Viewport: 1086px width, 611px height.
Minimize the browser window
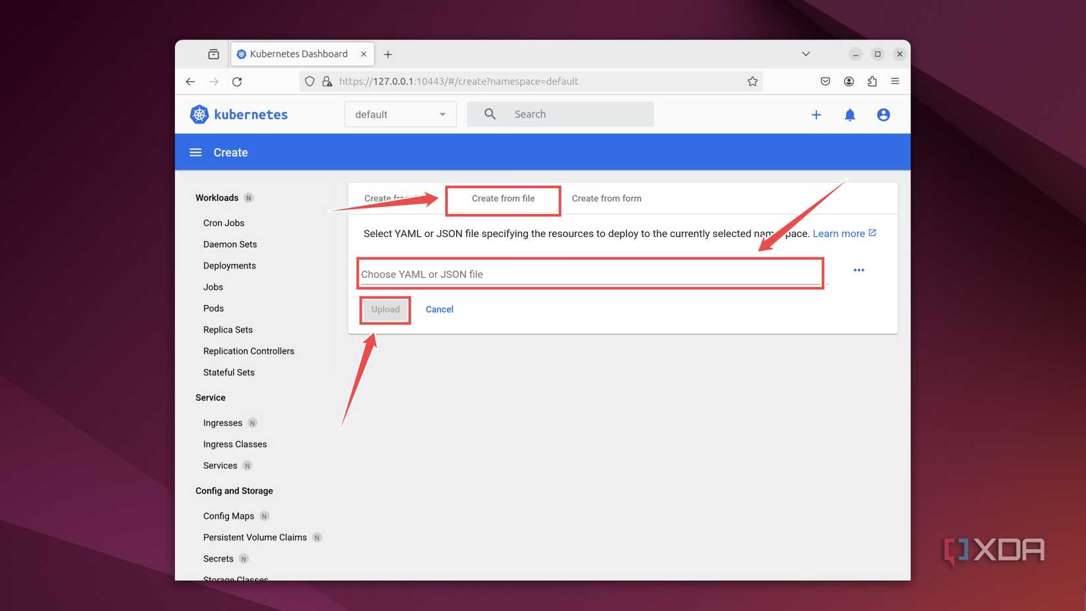856,54
